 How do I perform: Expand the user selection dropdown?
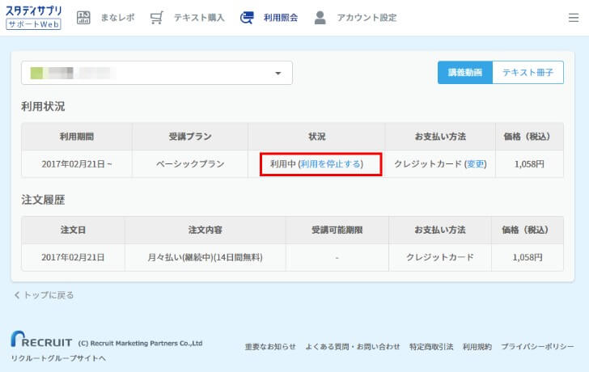157,73
